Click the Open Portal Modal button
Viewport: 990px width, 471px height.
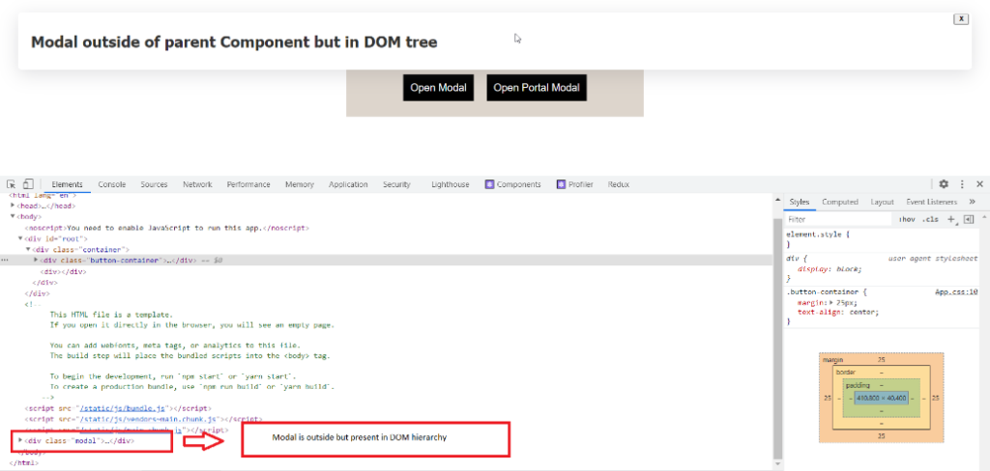537,88
